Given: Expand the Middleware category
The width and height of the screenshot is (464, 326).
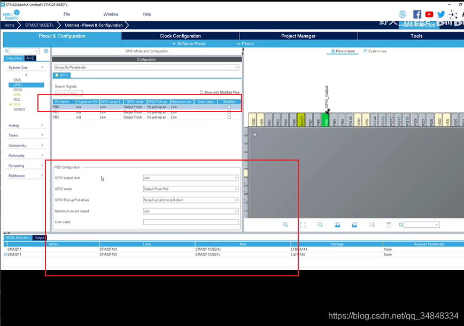Looking at the screenshot, I should tap(26, 176).
